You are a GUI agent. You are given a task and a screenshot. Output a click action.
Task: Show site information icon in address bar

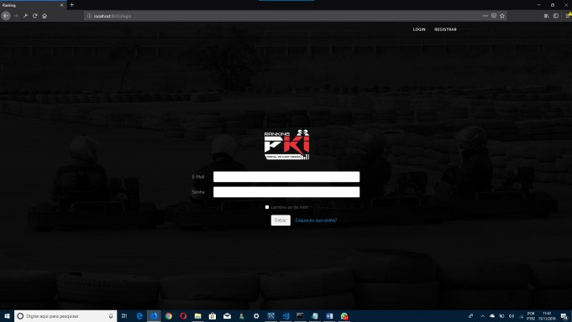pos(89,16)
